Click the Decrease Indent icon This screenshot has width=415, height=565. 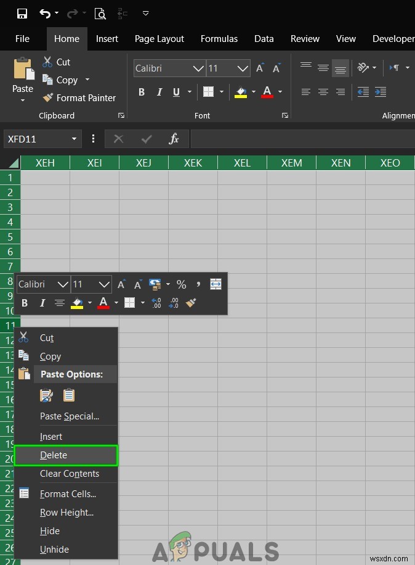tap(363, 92)
